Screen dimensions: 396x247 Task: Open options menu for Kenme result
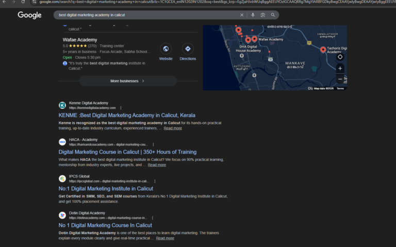click(x=120, y=108)
